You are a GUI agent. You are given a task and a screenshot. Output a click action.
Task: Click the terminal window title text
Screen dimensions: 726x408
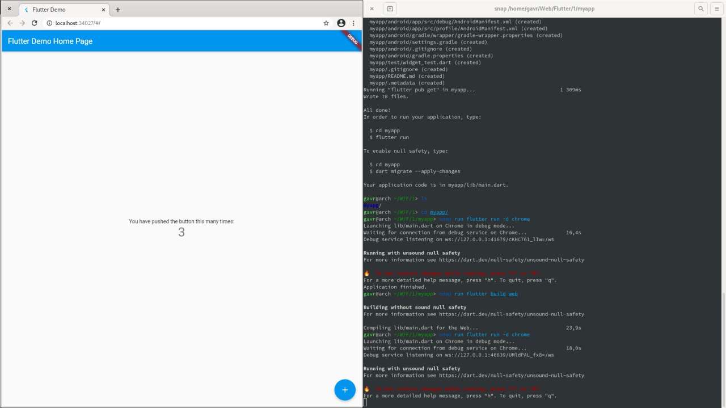tap(544, 9)
